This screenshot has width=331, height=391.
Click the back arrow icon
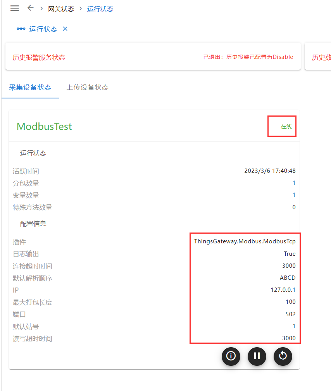31,8
